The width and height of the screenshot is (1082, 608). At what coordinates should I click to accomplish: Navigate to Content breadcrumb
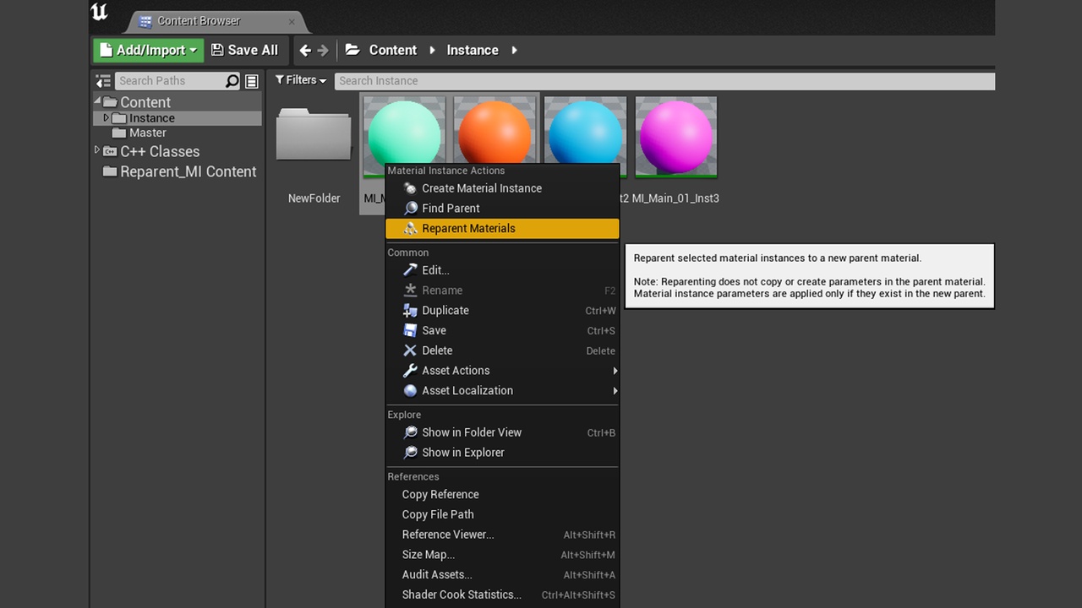click(393, 51)
